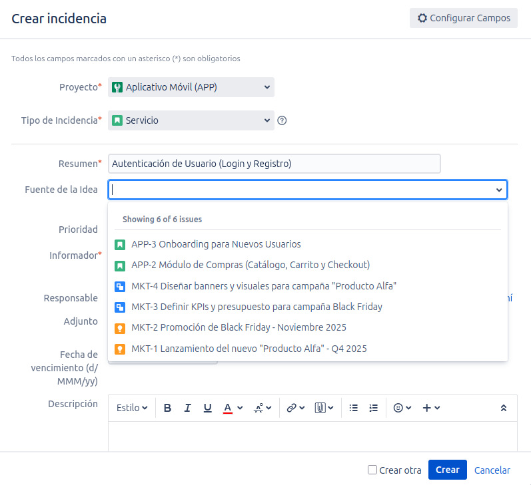Toggle underline formatting in editor

pos(207,408)
